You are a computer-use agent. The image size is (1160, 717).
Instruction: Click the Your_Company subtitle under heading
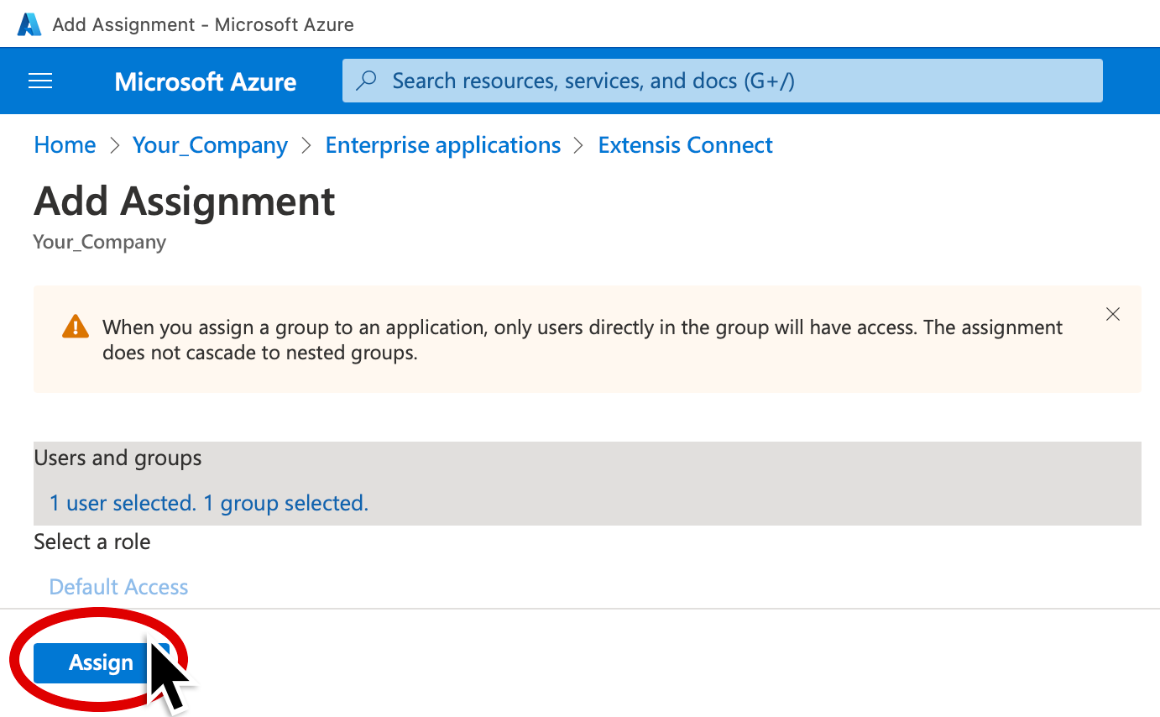100,242
